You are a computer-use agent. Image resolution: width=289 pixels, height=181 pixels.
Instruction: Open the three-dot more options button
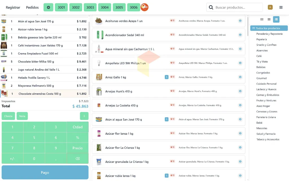coord(84,116)
